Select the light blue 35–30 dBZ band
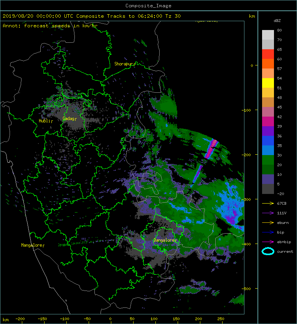297x324 pixels. click(x=268, y=150)
